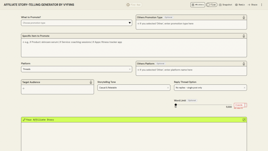Click microphone icon in Others Platform field
This screenshot has height=151, width=268.
click(244, 64)
